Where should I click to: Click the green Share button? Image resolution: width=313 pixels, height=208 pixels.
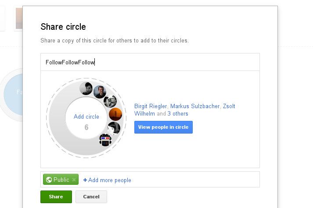point(56,197)
